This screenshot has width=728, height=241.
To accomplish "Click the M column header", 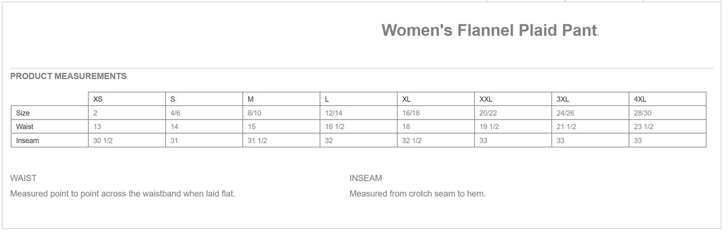I will (x=251, y=99).
